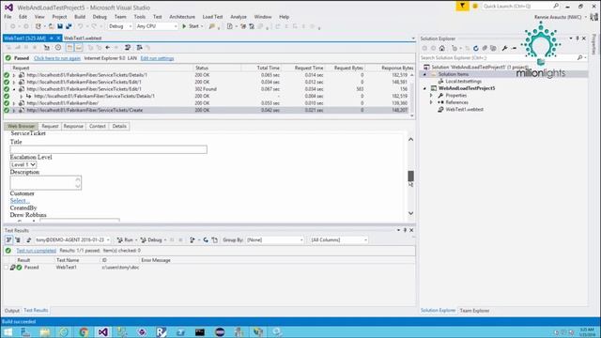Pin the web test result tab
This screenshot has width=601, height=338.
[x=51, y=38]
